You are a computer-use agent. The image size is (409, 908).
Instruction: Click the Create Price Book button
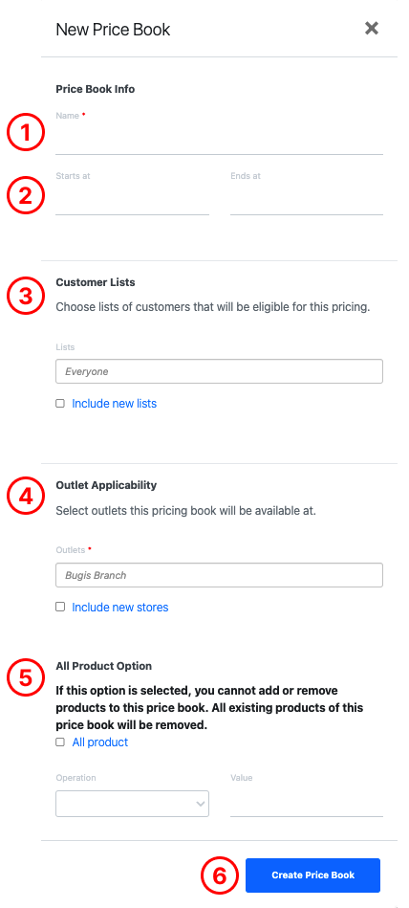313,875
